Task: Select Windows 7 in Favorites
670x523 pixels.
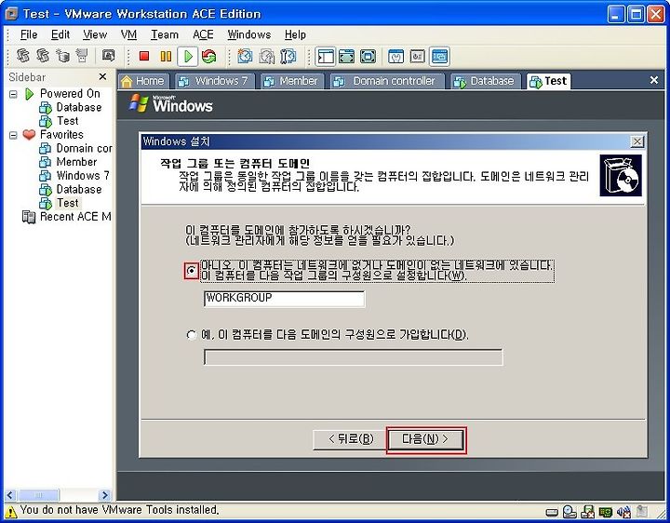Action: [83, 176]
